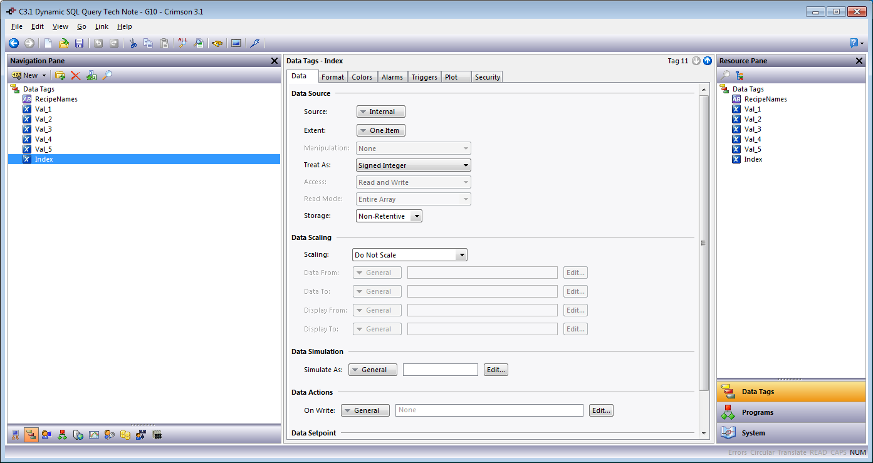Open the Scaling Do Not Scale dropdown

click(410, 255)
